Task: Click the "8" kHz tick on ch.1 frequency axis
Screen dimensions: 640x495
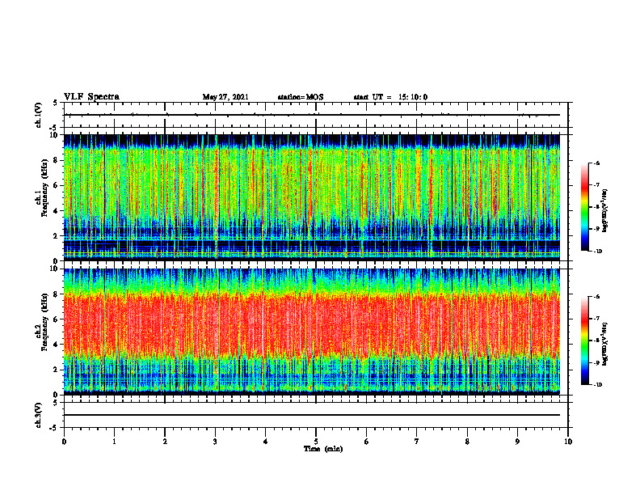Action: [x=57, y=160]
